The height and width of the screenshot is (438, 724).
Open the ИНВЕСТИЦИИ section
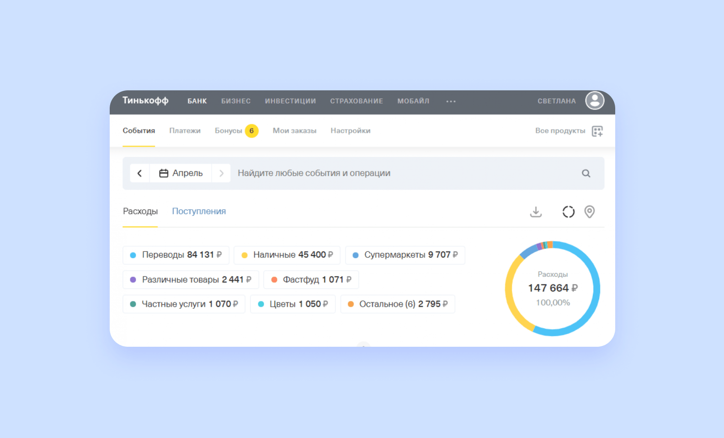tap(290, 101)
